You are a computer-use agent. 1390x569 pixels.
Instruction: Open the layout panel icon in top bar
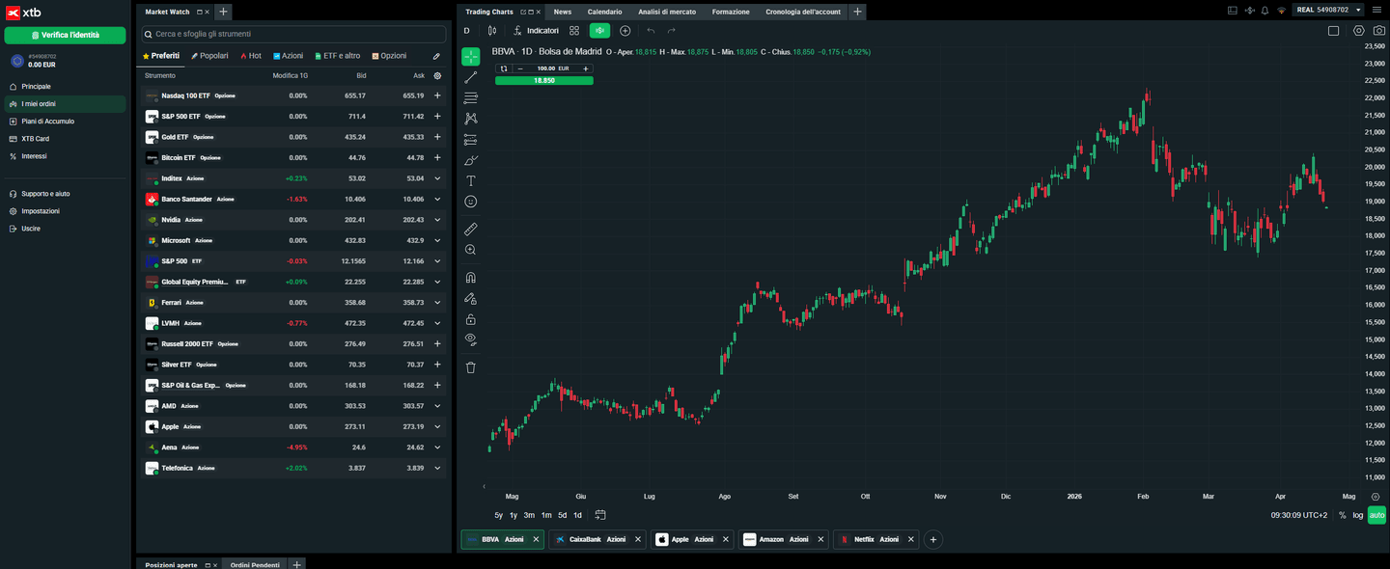coord(1232,10)
